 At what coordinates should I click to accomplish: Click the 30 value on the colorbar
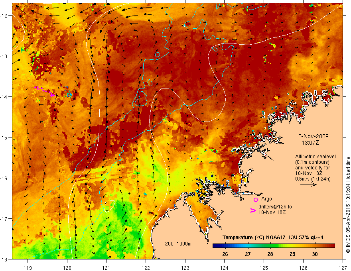[x=315, y=254]
